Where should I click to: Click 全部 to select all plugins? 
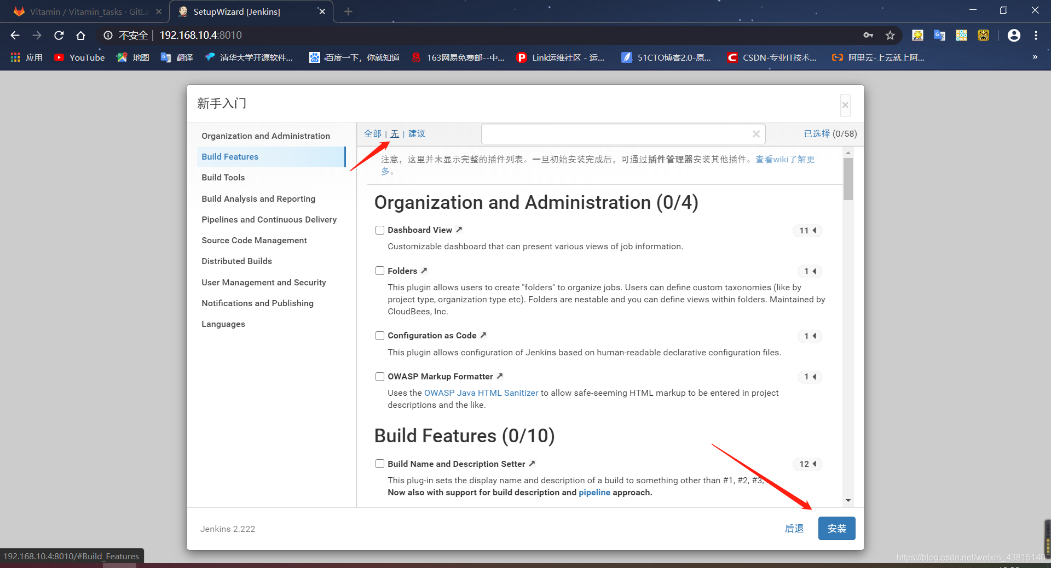(373, 134)
